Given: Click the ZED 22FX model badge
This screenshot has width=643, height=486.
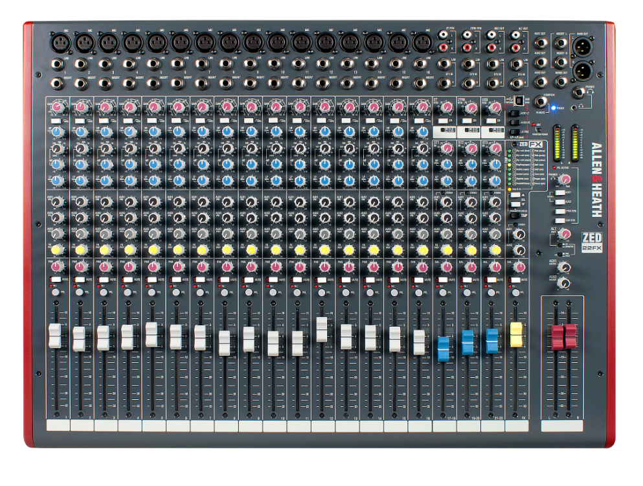Looking at the screenshot, I should pos(592,242).
